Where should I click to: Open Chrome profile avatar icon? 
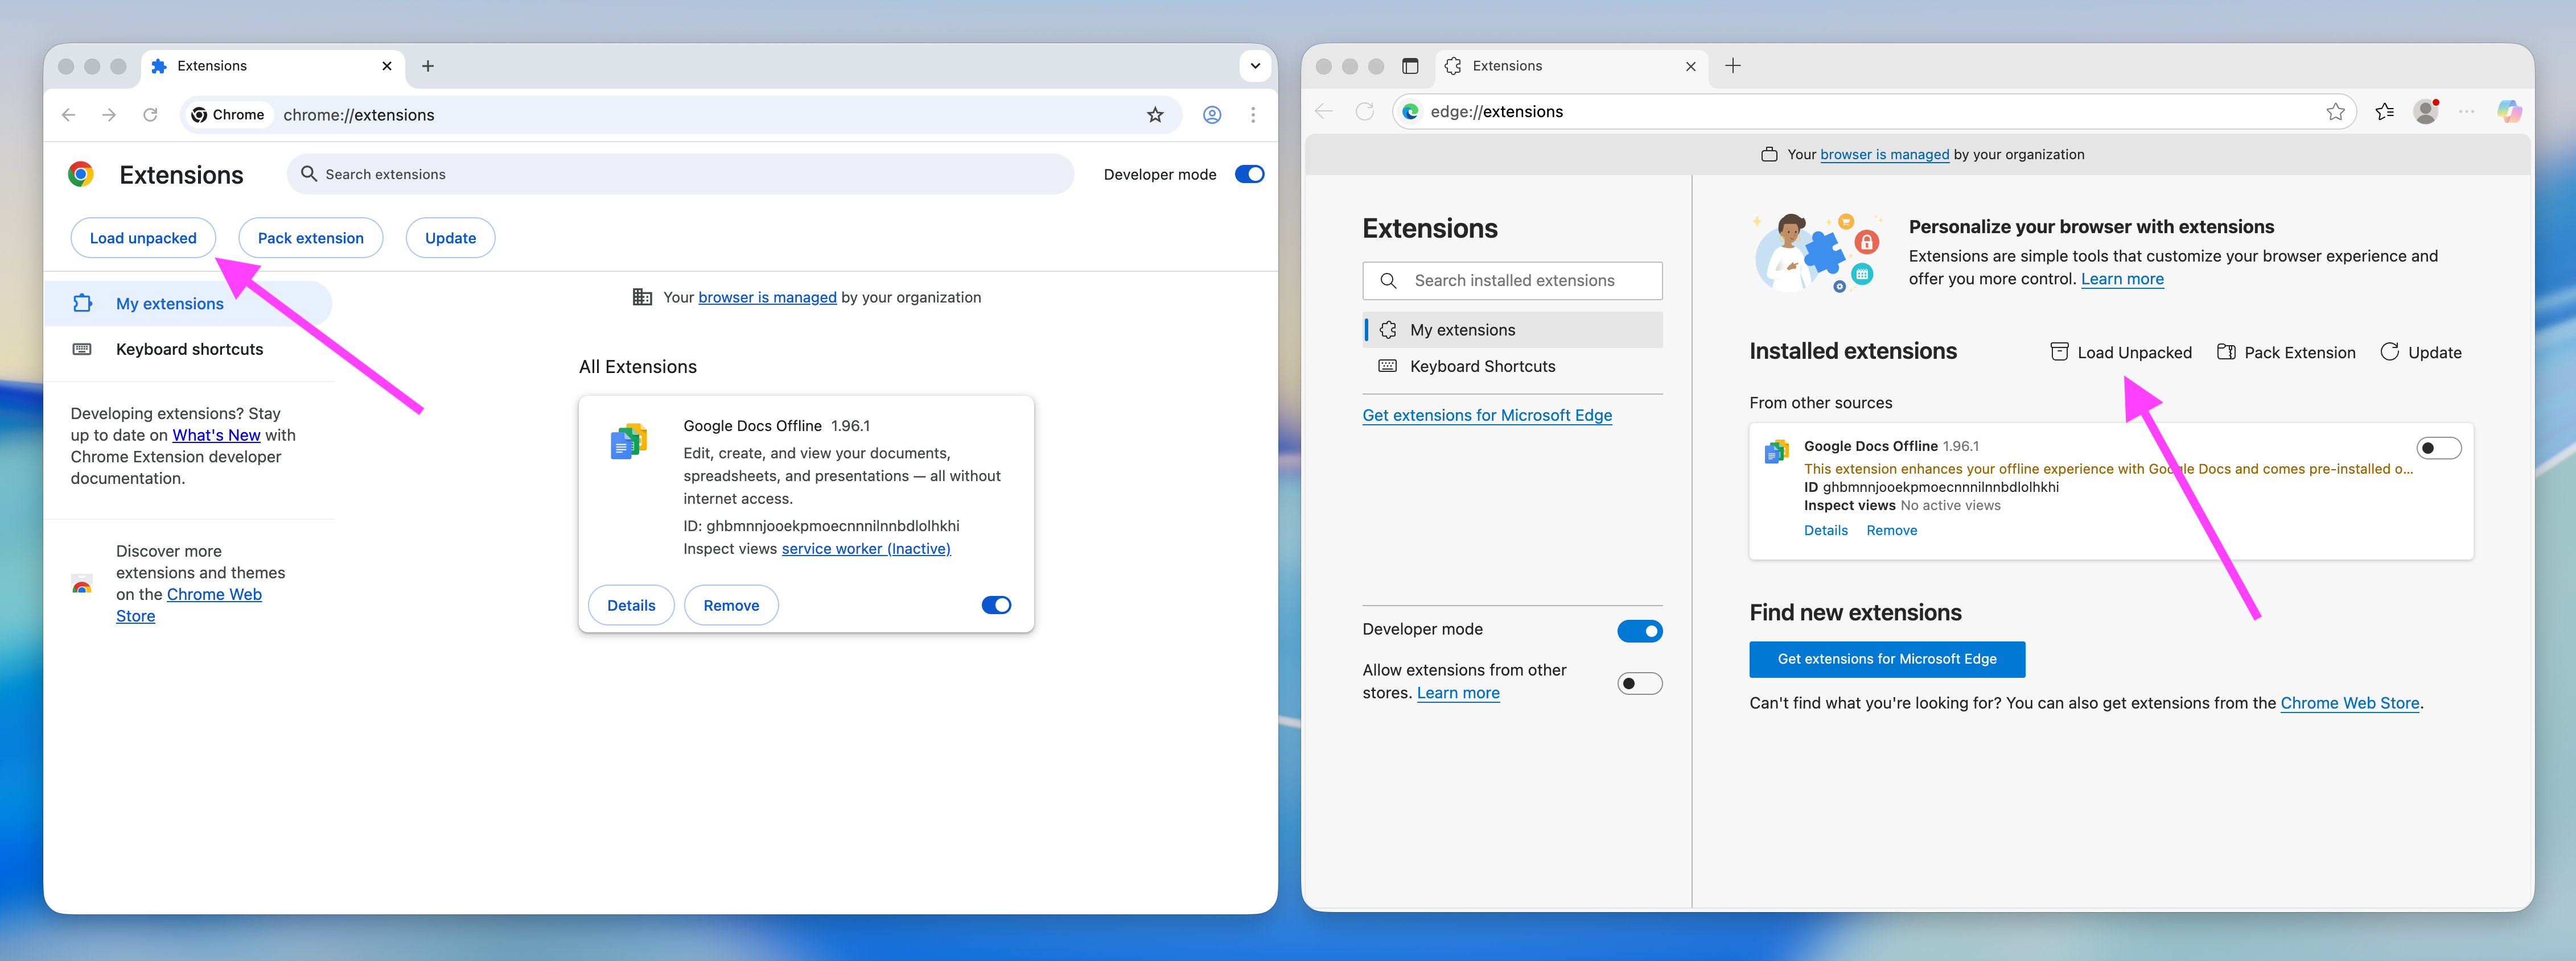pyautogui.click(x=1212, y=115)
